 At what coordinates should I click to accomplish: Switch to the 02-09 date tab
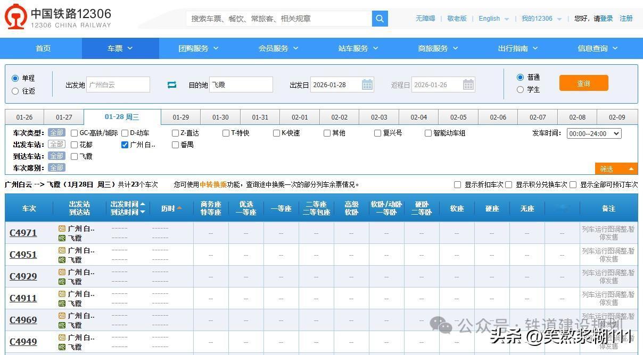pyautogui.click(x=617, y=117)
